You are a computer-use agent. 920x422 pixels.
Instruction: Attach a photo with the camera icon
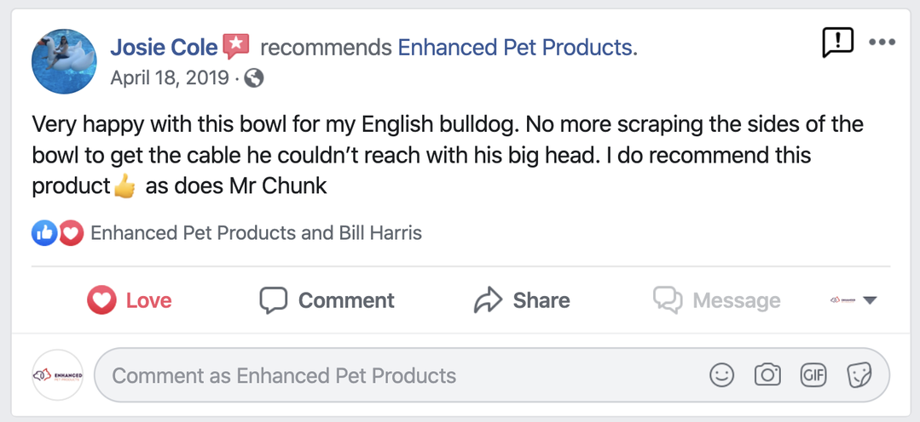tap(767, 374)
